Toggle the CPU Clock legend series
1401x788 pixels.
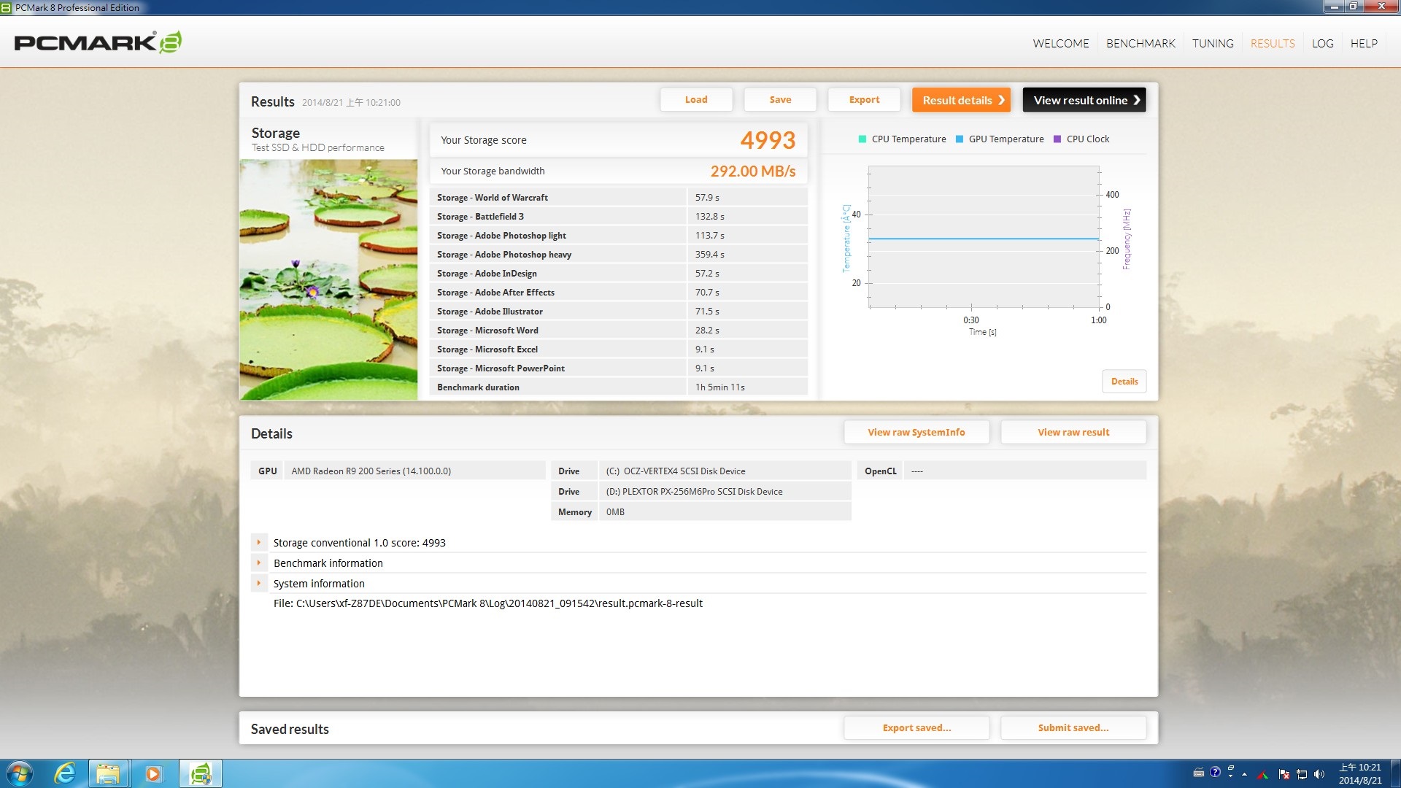pyautogui.click(x=1081, y=139)
